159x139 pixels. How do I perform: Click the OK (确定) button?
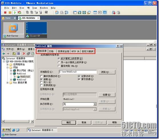click(69, 122)
